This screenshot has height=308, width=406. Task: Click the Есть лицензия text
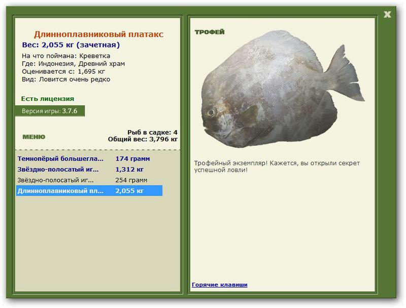tap(48, 99)
